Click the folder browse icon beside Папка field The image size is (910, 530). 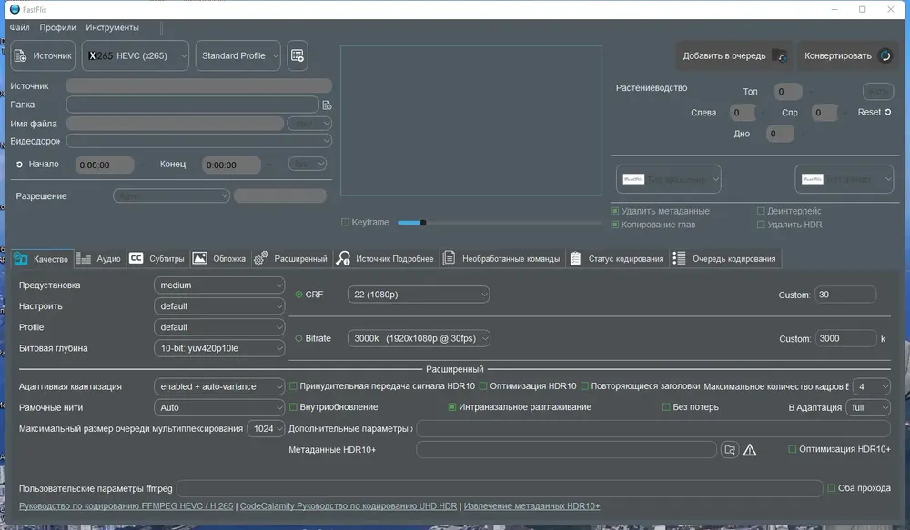(327, 105)
